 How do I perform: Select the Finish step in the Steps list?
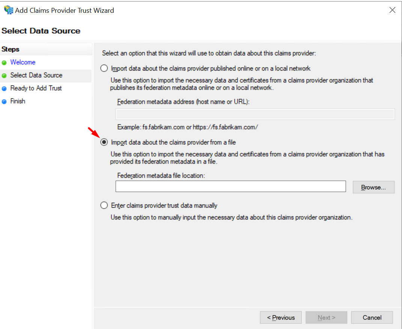18,101
